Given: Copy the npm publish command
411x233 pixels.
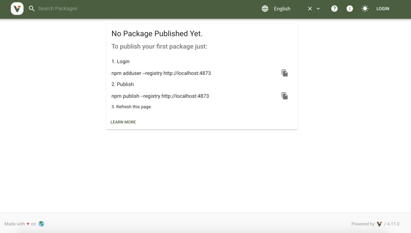Looking at the screenshot, I should (x=285, y=96).
